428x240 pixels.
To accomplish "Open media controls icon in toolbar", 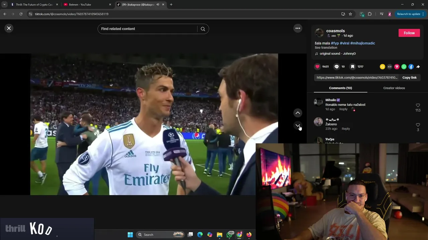I will [382, 14].
